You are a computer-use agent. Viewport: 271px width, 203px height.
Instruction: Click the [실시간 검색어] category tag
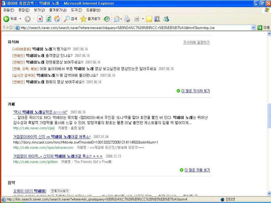[x=24, y=75]
